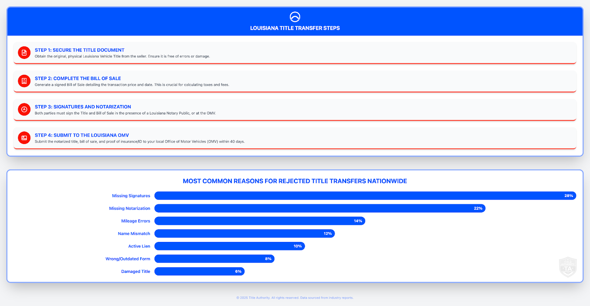The width and height of the screenshot is (590, 306).
Task: Select 'LOUISIANA TITLE TRANSFER STEPS' header title
Action: click(x=295, y=28)
